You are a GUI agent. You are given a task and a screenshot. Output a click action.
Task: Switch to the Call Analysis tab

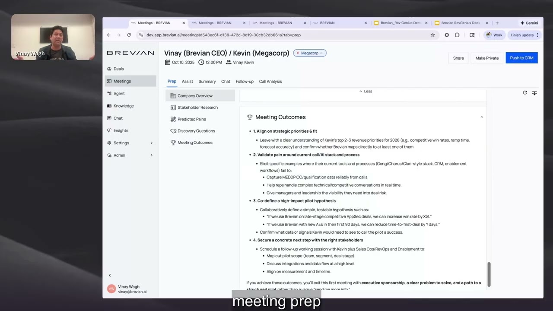270,81
